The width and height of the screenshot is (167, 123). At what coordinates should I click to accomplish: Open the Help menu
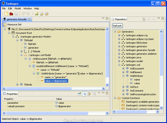(x=37, y=8)
